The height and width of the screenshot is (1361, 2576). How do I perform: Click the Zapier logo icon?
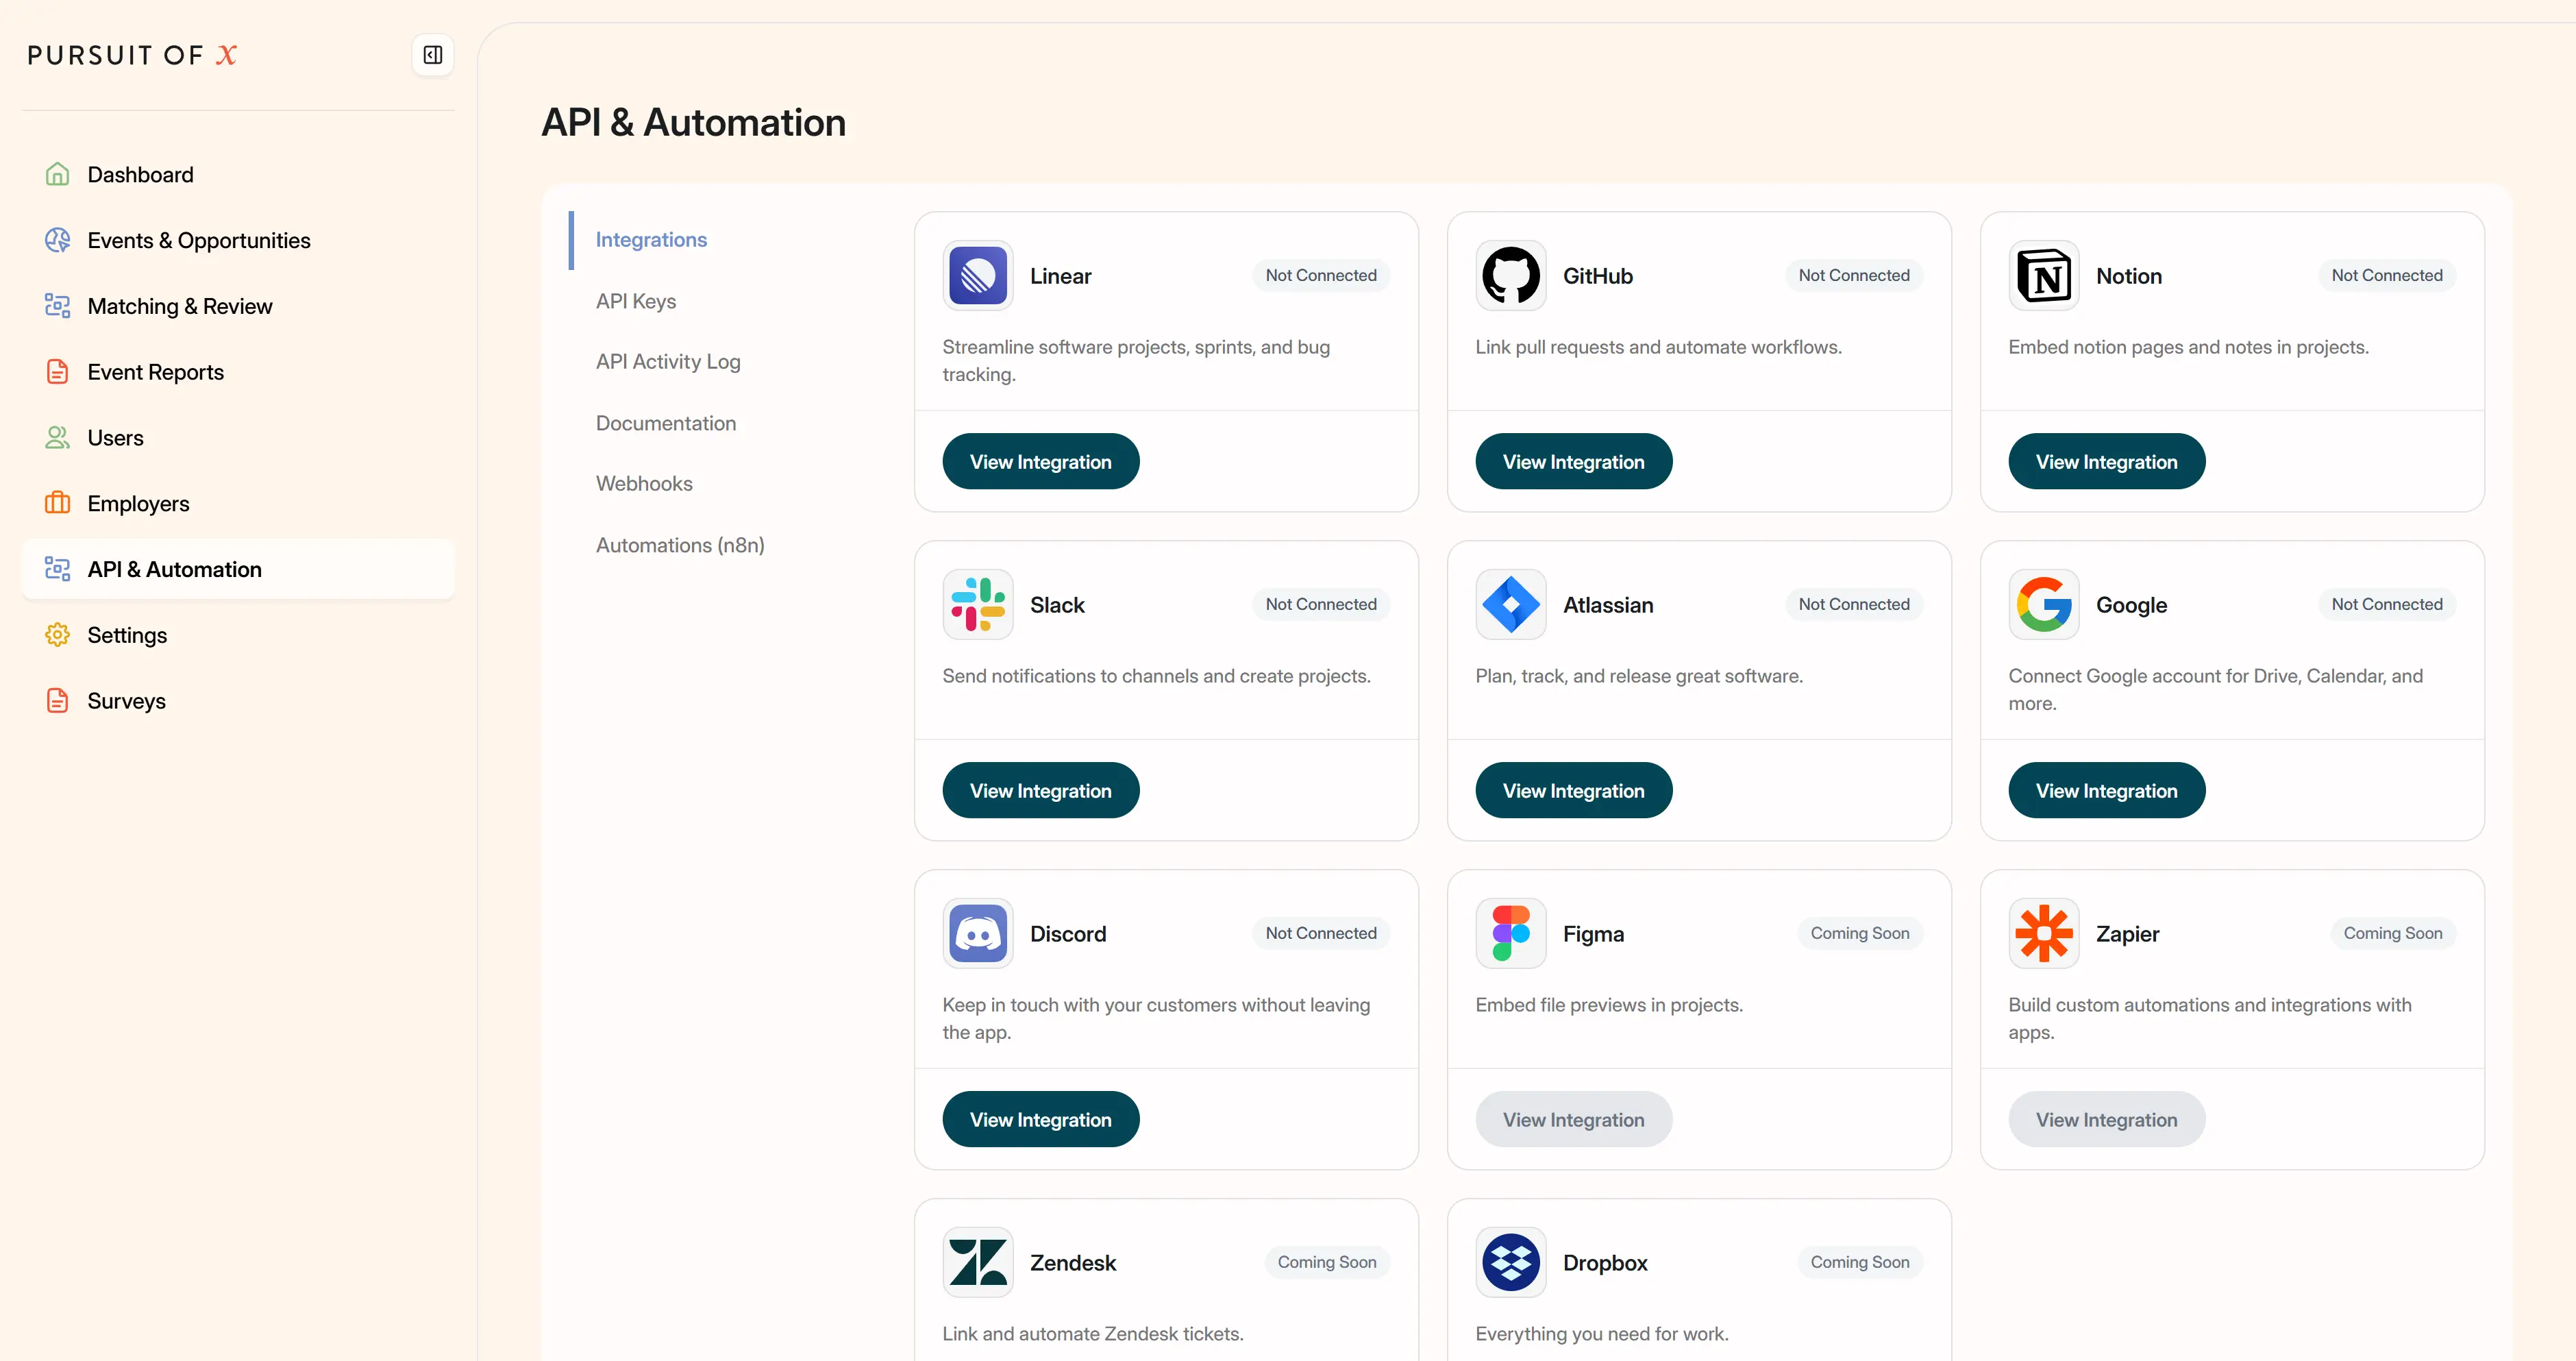(x=2044, y=933)
